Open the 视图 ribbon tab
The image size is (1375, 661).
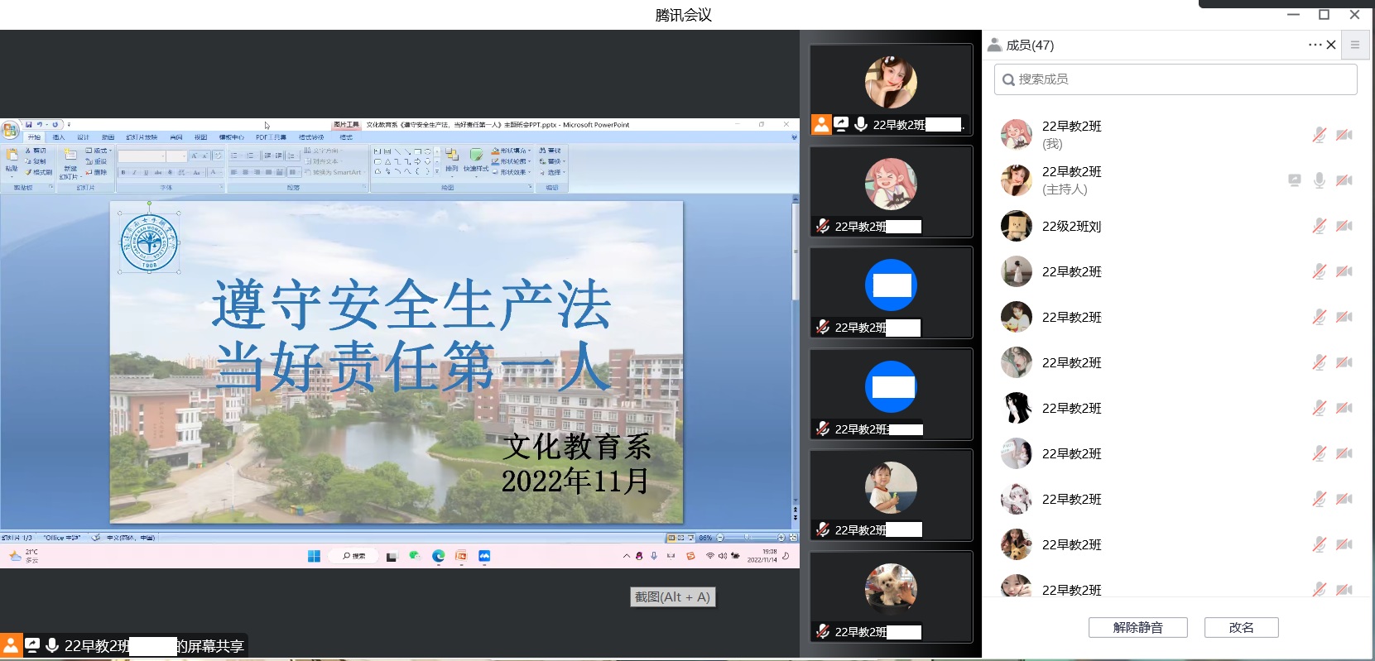[200, 137]
